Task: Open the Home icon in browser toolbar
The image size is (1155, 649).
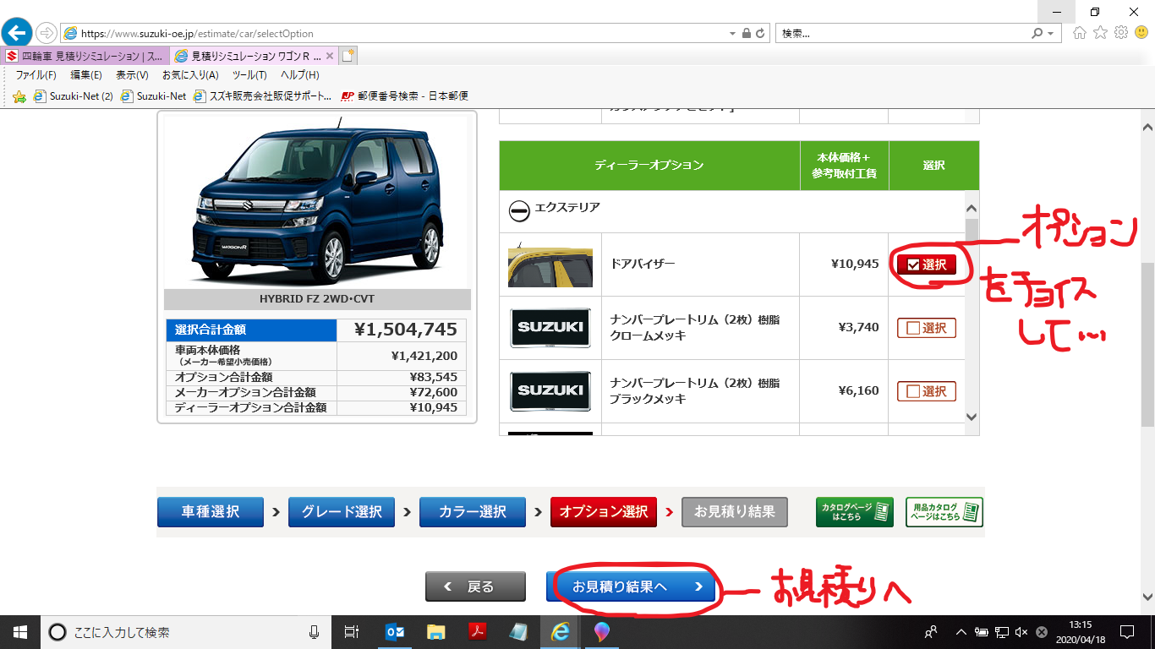Action: click(x=1080, y=33)
